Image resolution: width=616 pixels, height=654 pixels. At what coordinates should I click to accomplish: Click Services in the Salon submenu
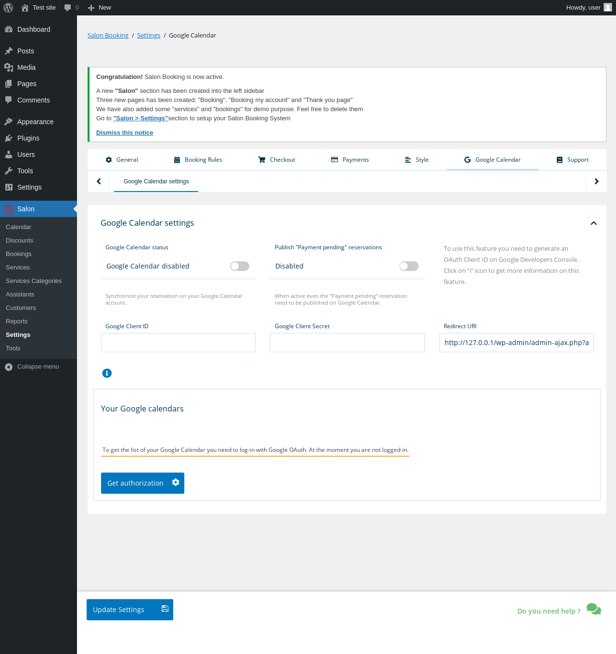pos(18,268)
